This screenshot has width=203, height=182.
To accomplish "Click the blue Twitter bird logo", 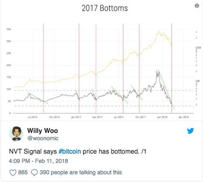I will point(190,131).
